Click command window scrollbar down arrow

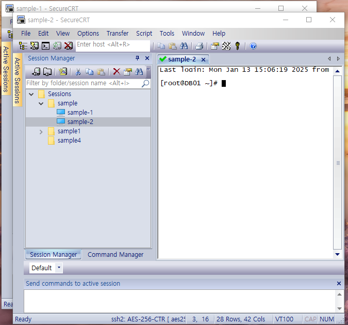(x=339, y=308)
